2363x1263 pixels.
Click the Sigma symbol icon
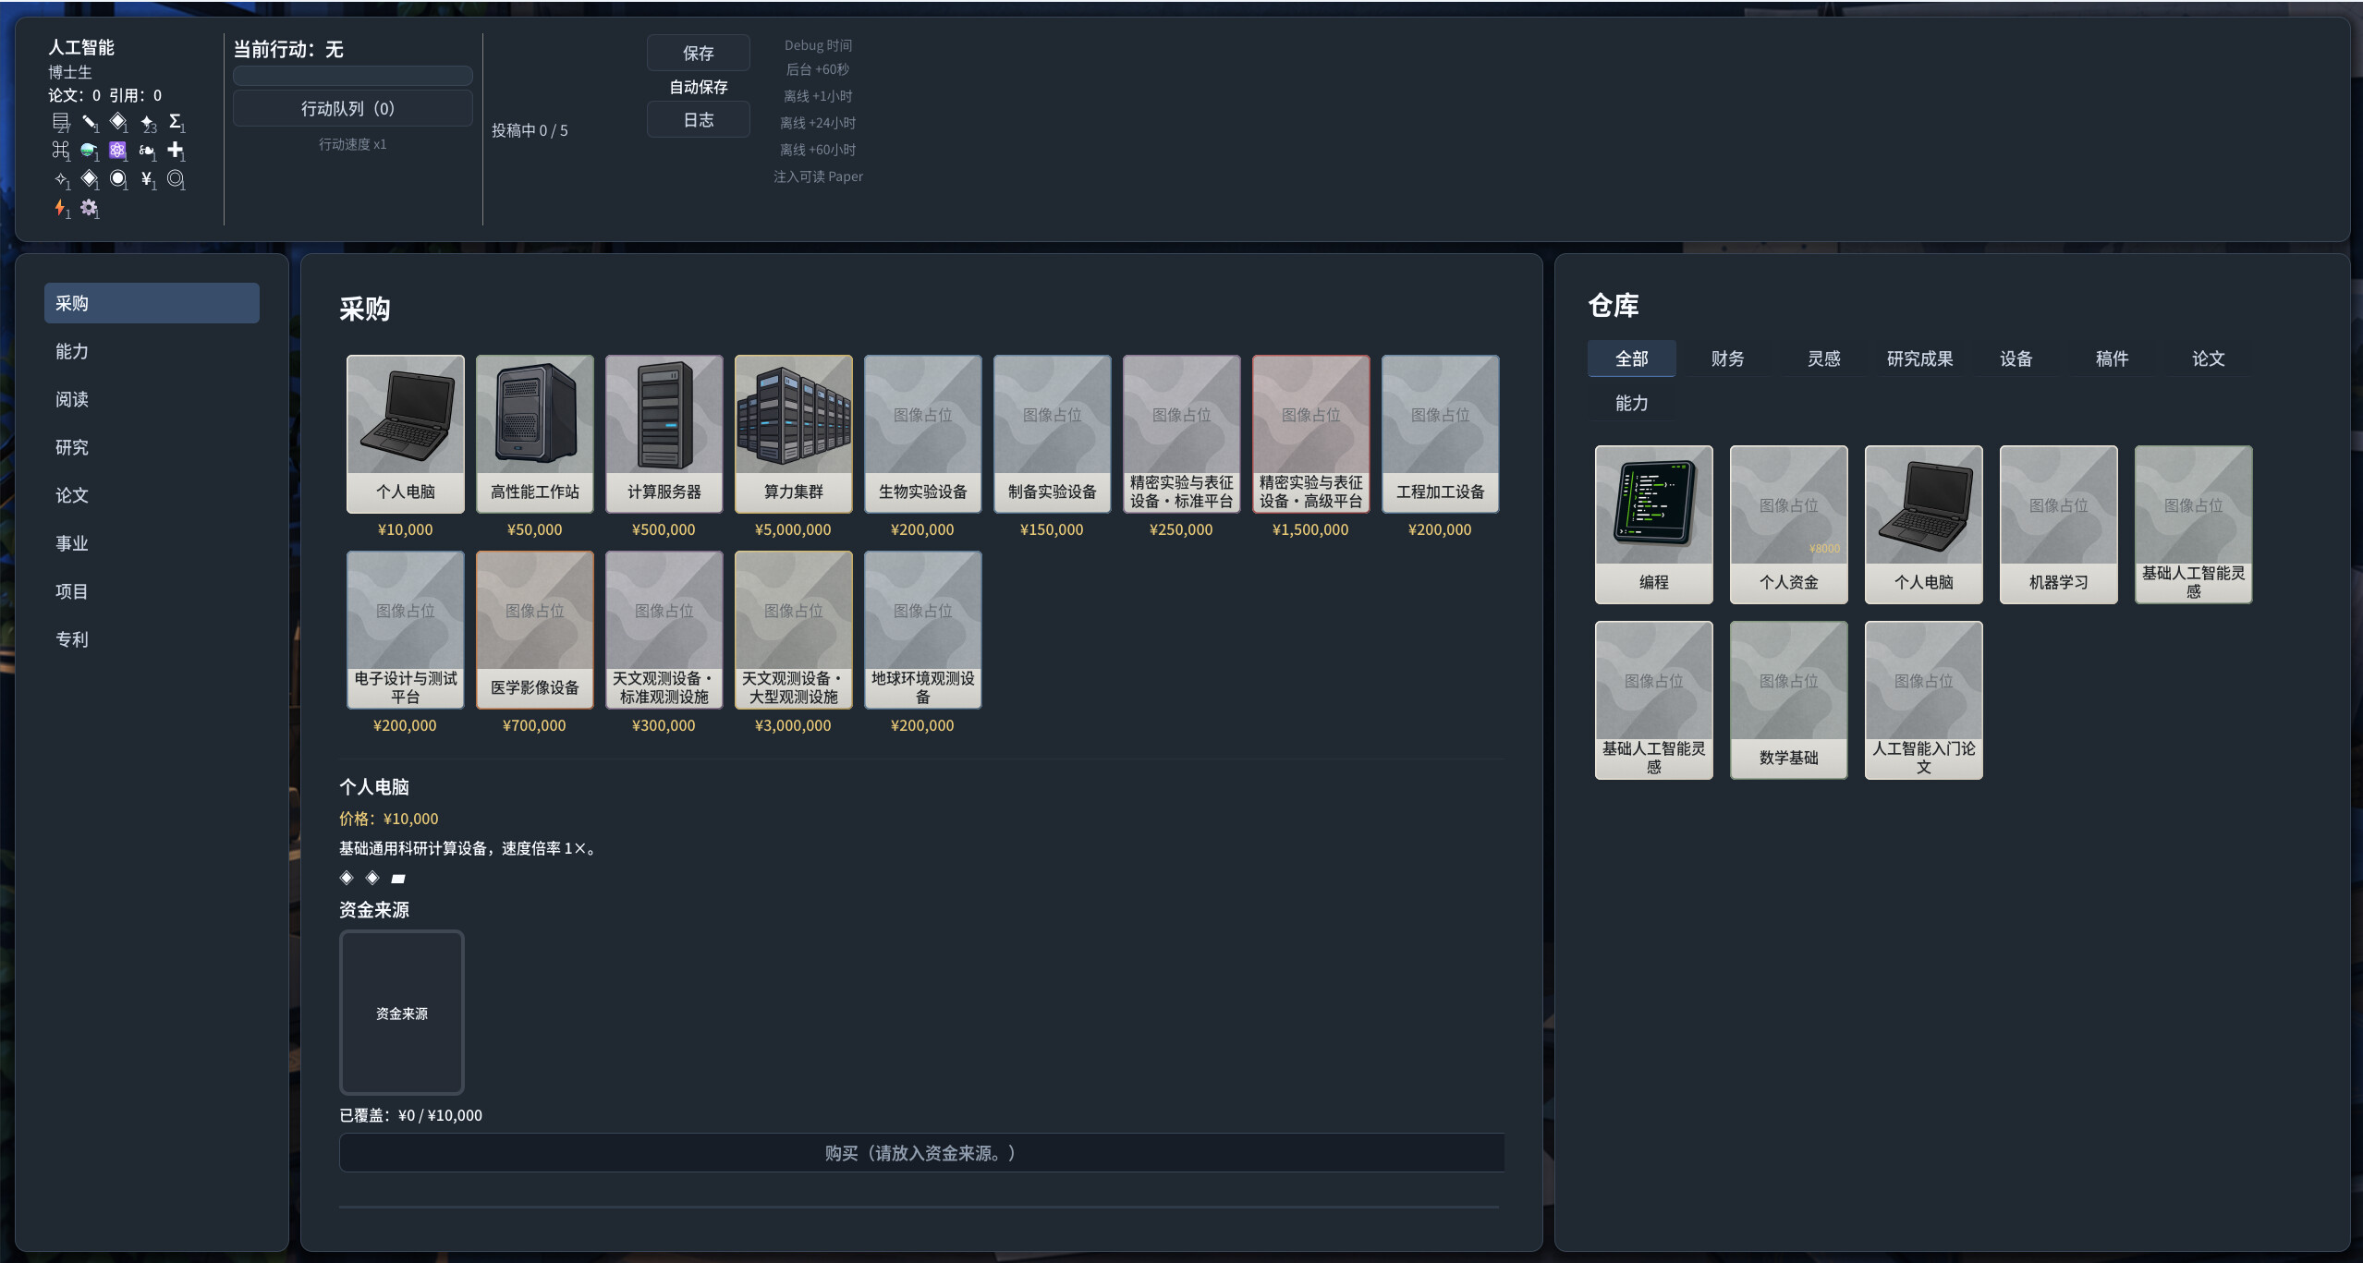tap(176, 121)
